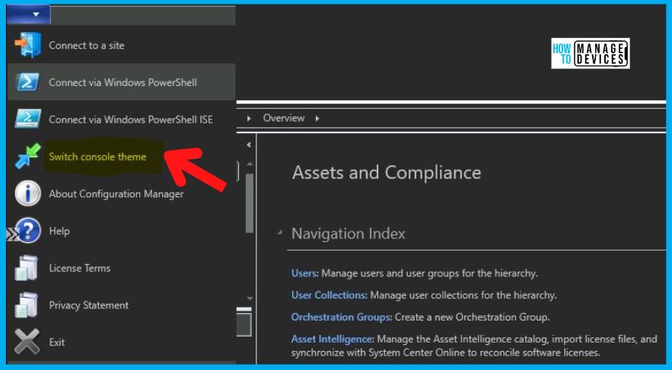Select Connect to a site menu entry

[x=87, y=46]
